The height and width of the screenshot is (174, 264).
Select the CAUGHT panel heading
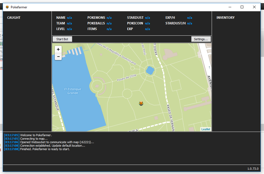[x=14, y=17]
